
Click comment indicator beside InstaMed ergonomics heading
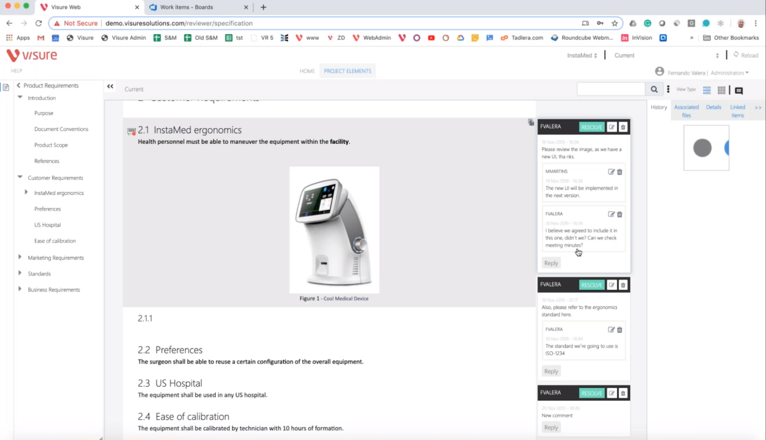point(131,132)
